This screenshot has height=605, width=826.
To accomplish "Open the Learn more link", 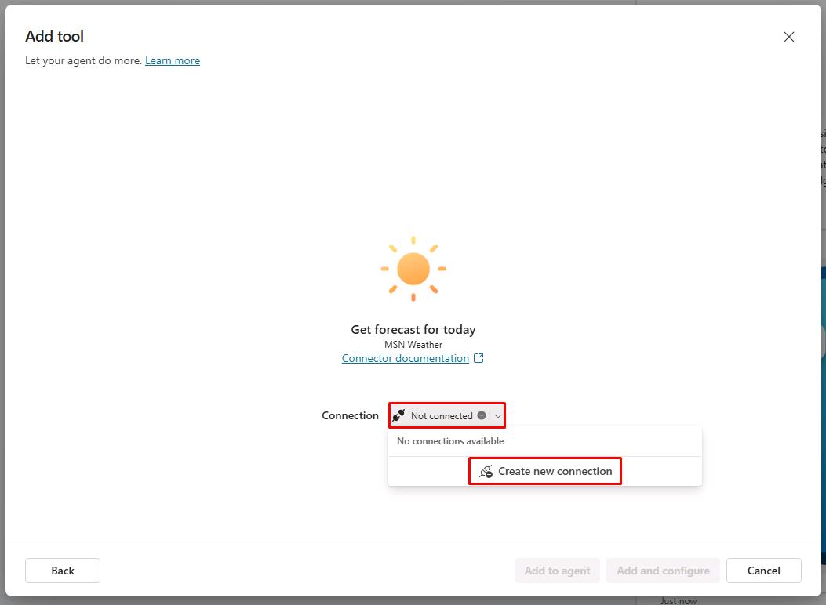I will tap(173, 60).
